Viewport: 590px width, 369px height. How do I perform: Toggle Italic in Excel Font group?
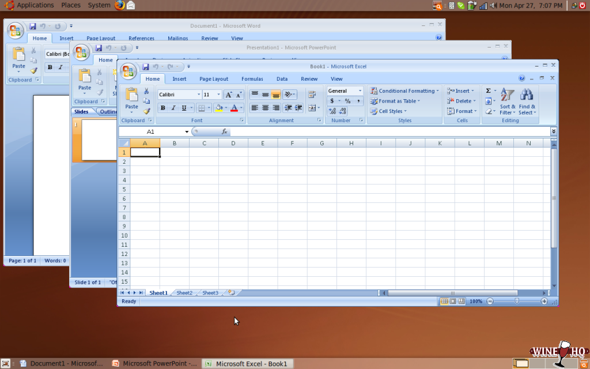pos(173,108)
